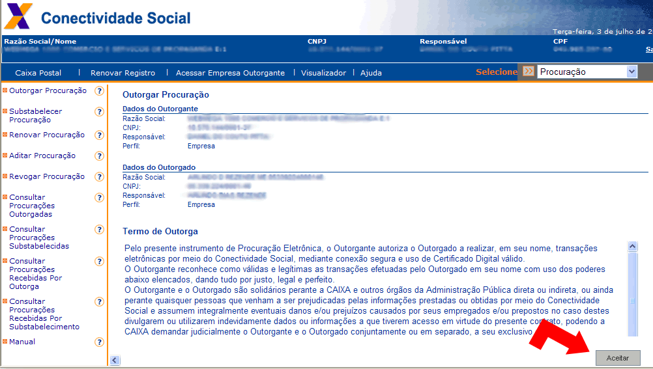
Task: Click the Substabelecer Procuração sidebar link
Action: (x=36, y=116)
